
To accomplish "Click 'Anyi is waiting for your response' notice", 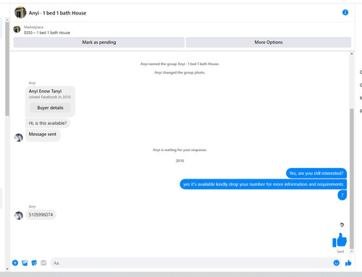I will [x=180, y=150].
